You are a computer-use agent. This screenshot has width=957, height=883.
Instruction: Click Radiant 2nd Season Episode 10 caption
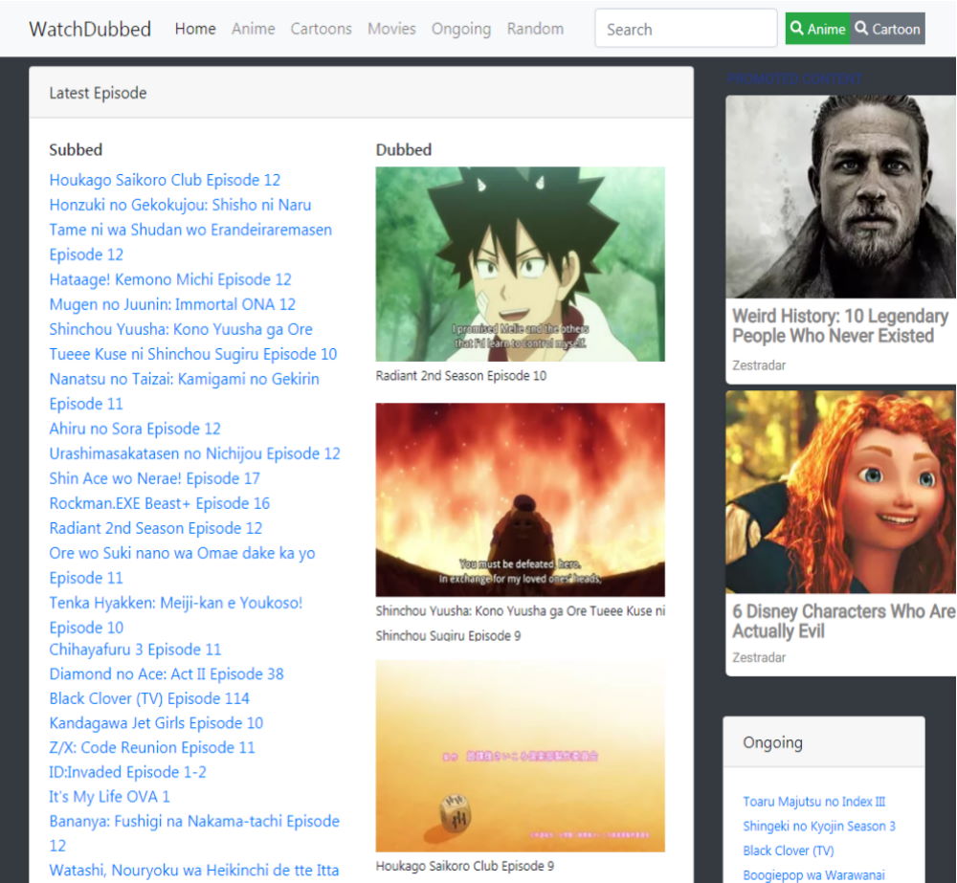(461, 376)
